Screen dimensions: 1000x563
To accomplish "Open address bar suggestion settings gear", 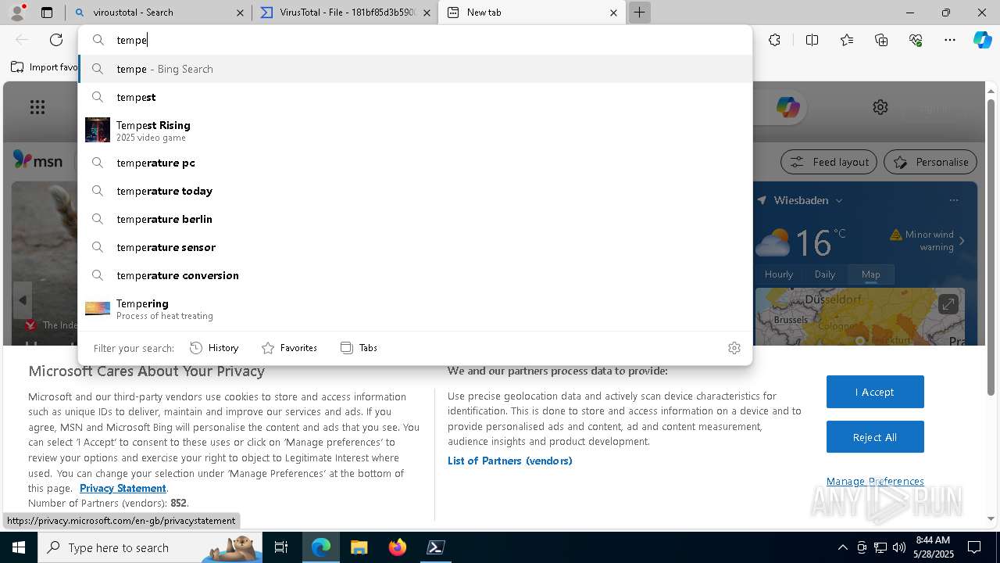I will pyautogui.click(x=734, y=348).
